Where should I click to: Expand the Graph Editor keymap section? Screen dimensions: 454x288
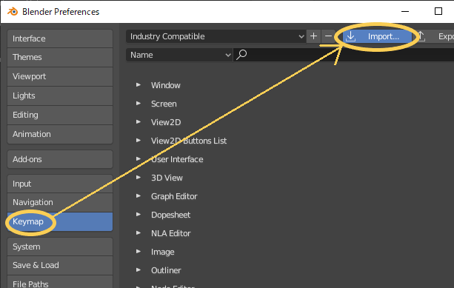[x=138, y=196]
